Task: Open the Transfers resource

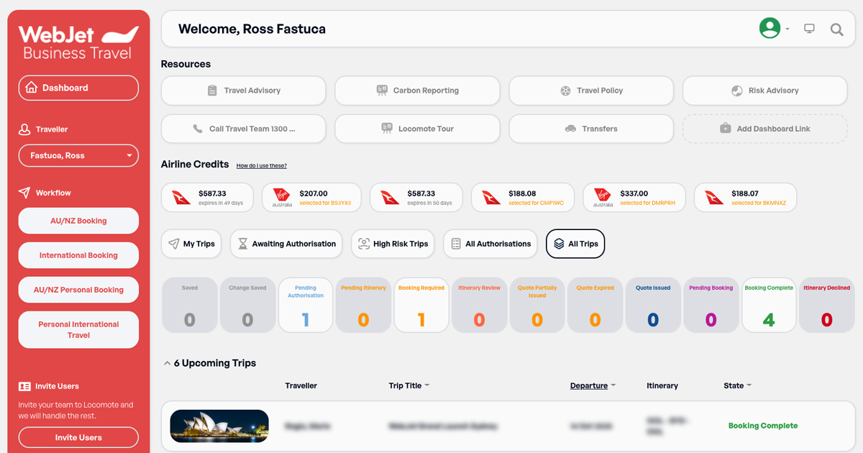Action: click(x=591, y=129)
